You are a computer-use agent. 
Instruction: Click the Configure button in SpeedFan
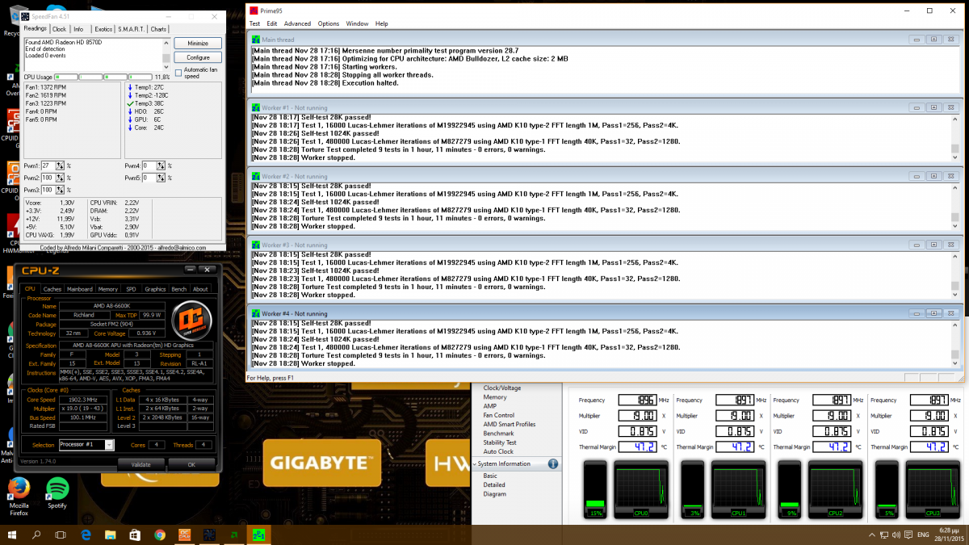(198, 57)
